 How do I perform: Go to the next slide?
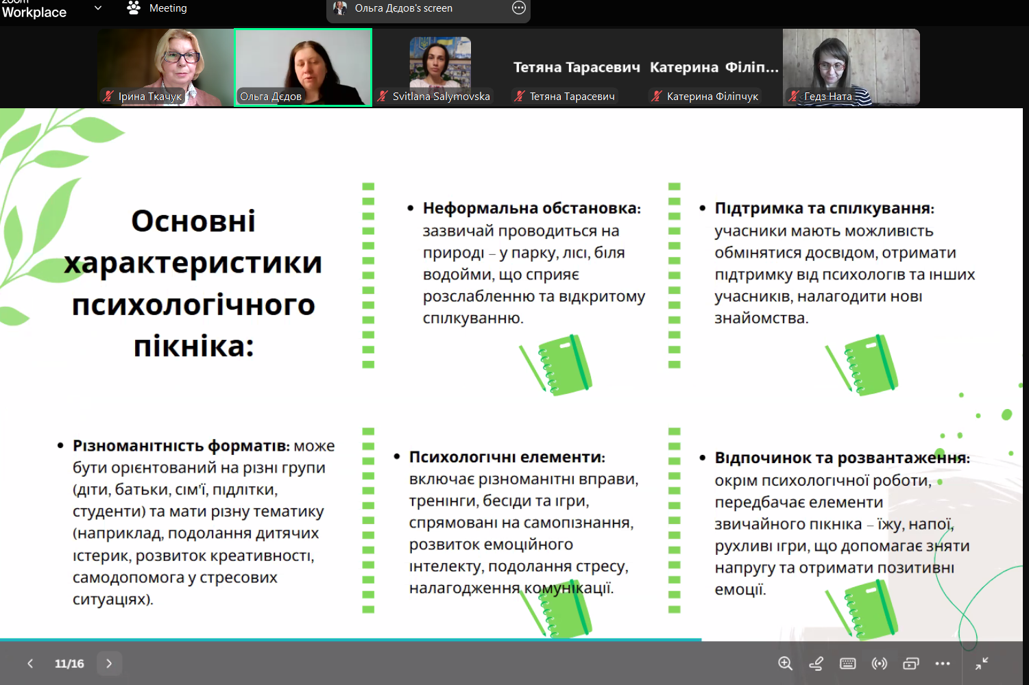[109, 663]
